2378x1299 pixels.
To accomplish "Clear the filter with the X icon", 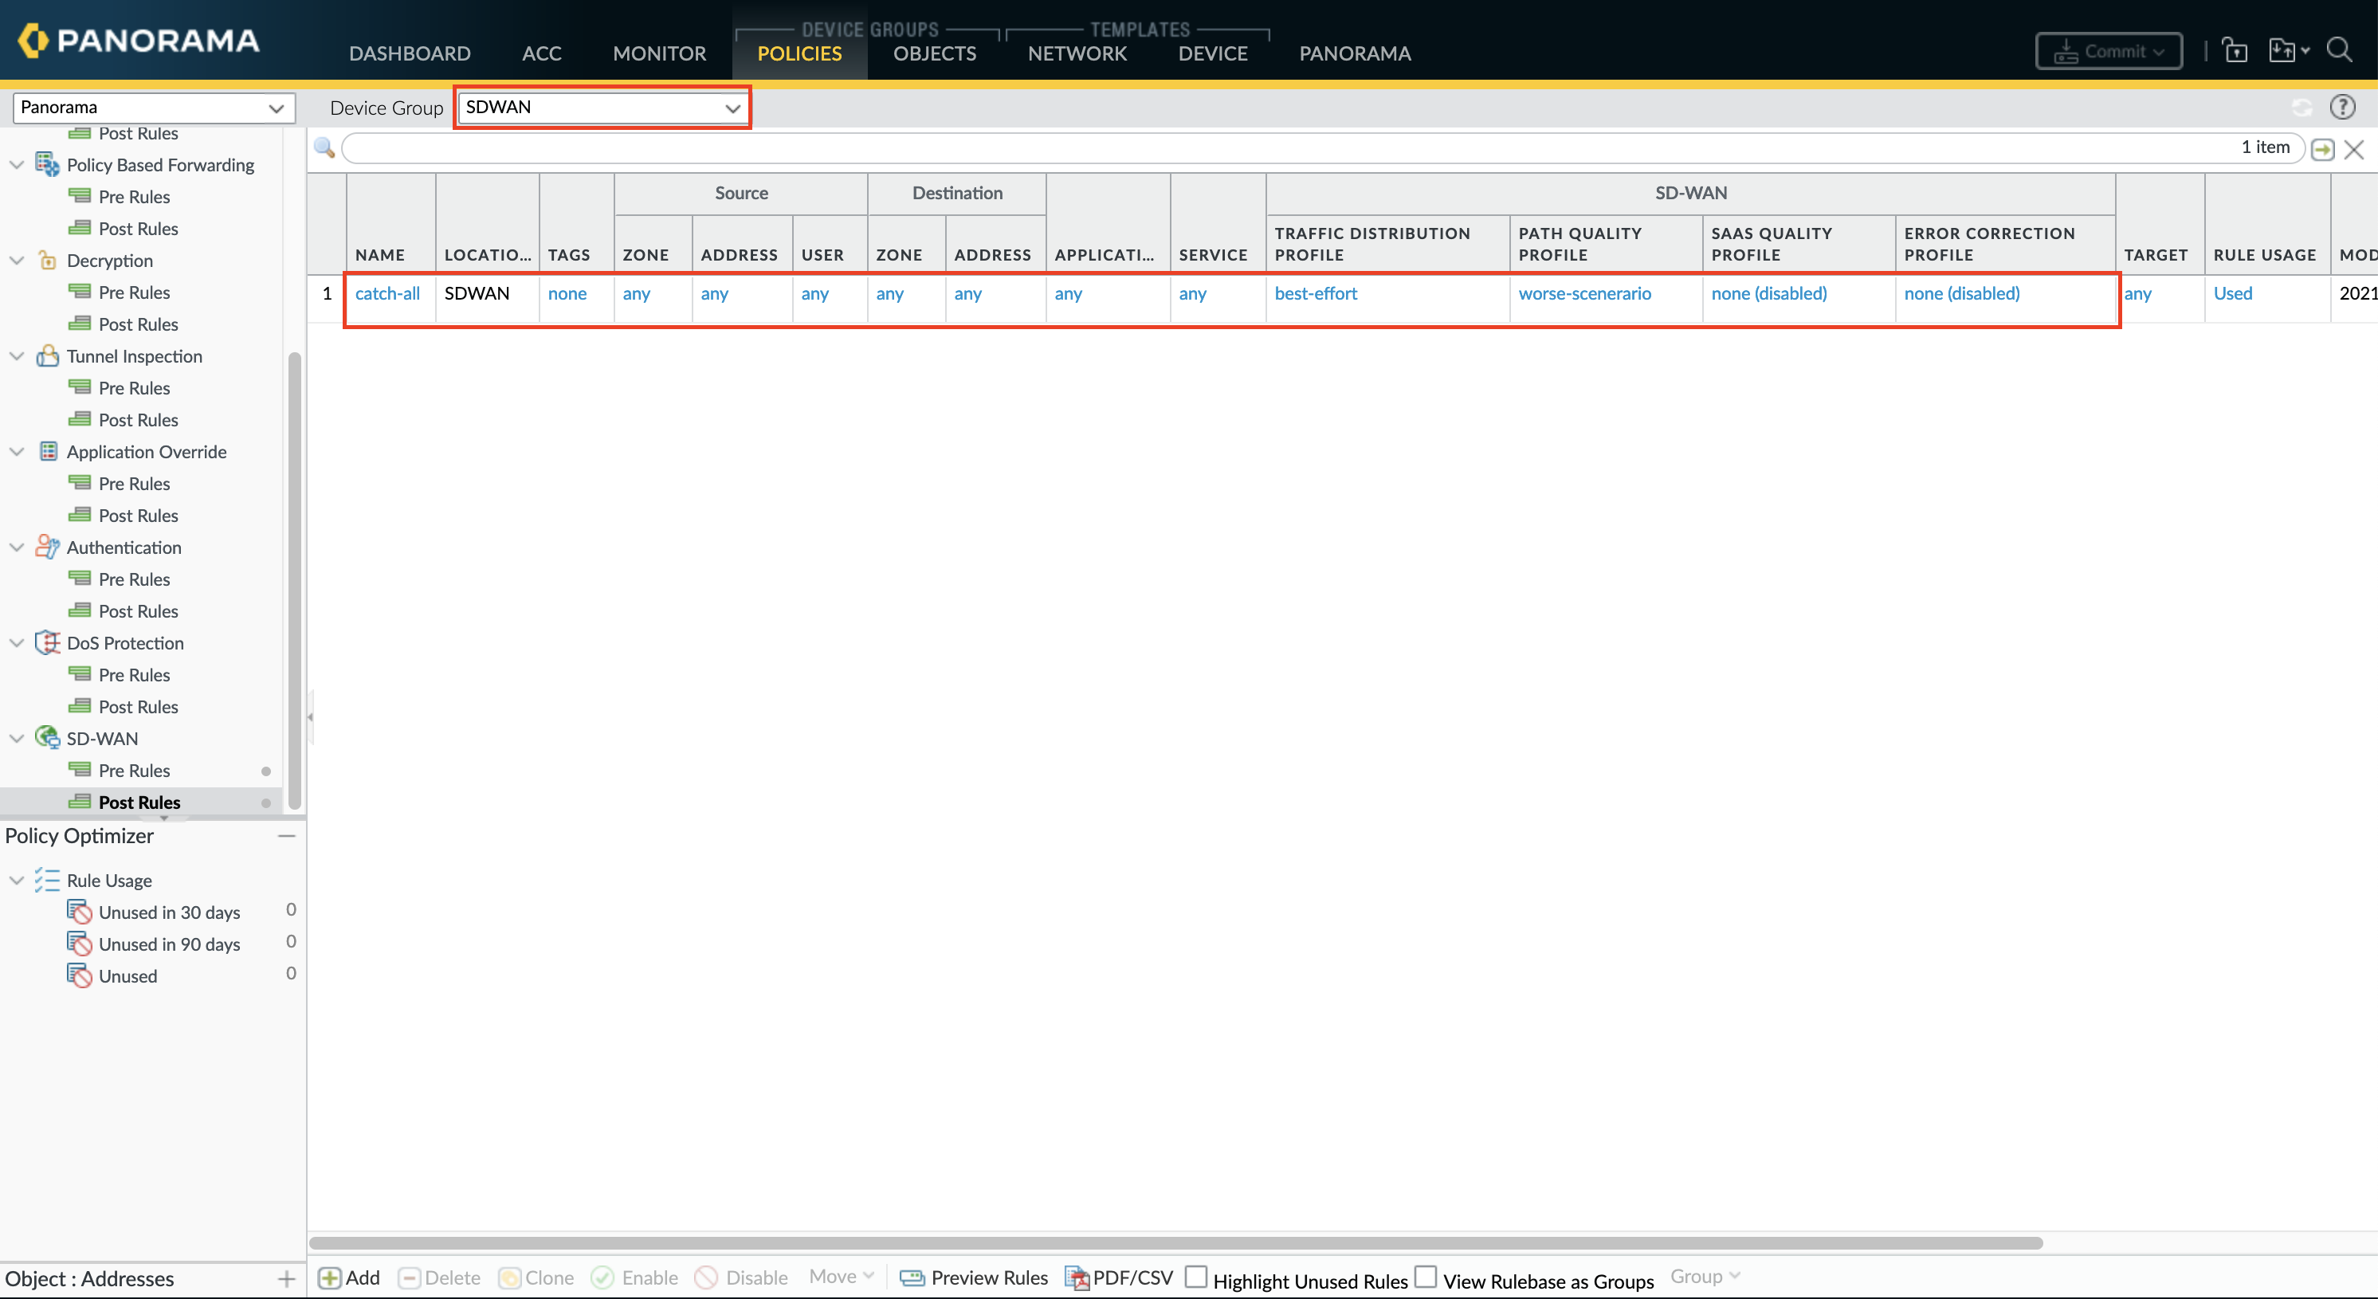I will [2354, 149].
